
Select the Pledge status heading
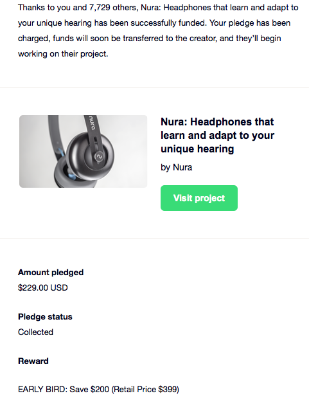pos(45,317)
